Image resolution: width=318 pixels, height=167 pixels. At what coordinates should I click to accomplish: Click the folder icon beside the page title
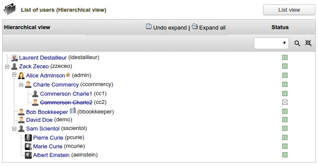pos(10,9)
